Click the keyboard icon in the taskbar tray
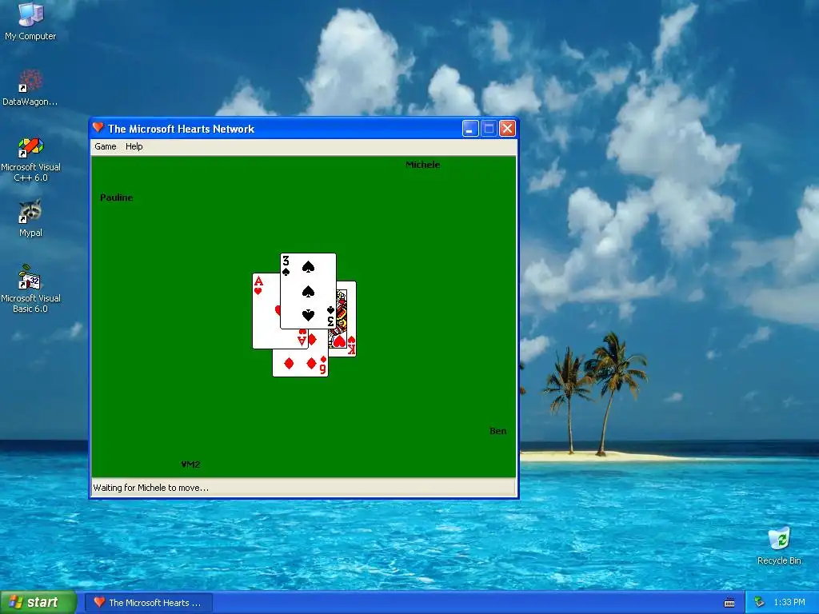 tap(729, 603)
